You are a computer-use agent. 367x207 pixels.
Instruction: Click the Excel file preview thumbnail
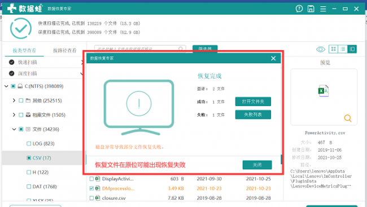[324, 91]
